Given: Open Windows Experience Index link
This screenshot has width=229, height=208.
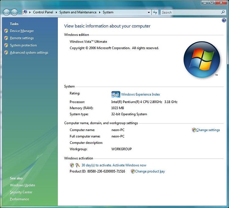Looking at the screenshot, I should pos(140,94).
